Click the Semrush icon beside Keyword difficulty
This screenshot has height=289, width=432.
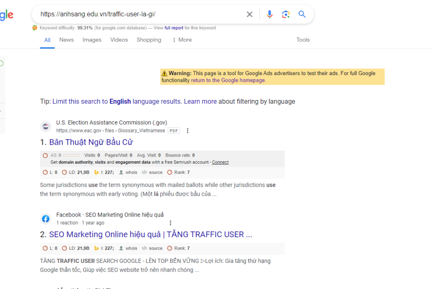click(35, 28)
